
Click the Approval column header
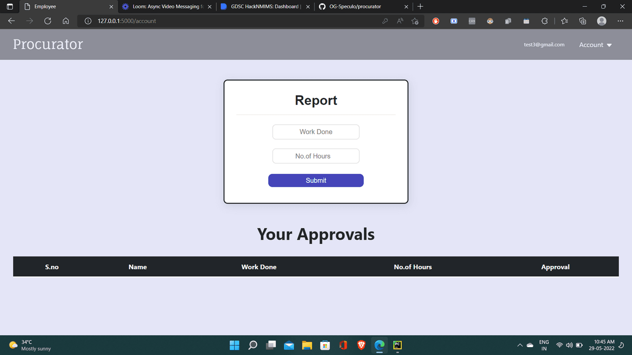(556, 267)
